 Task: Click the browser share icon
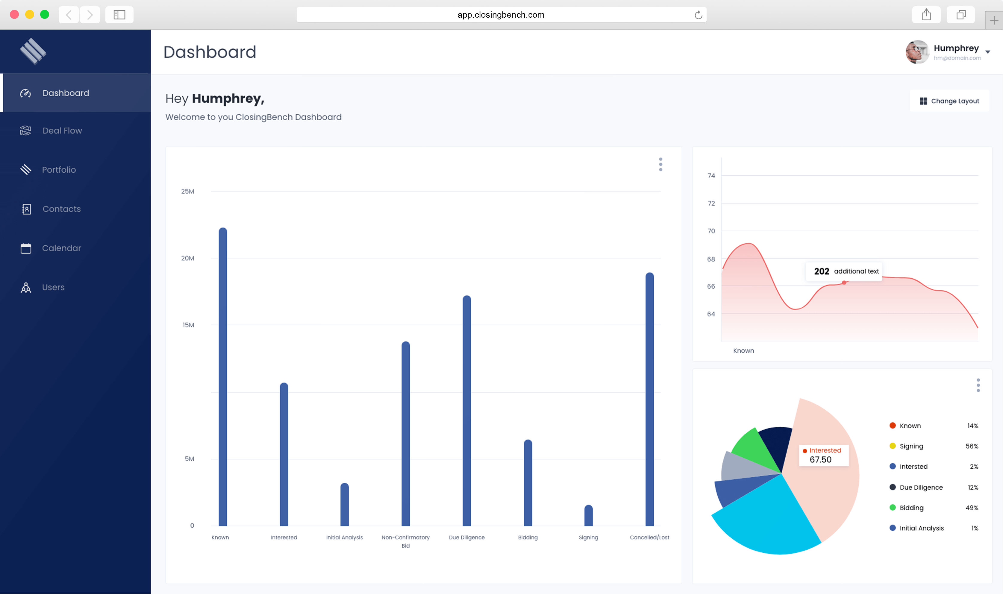(926, 15)
